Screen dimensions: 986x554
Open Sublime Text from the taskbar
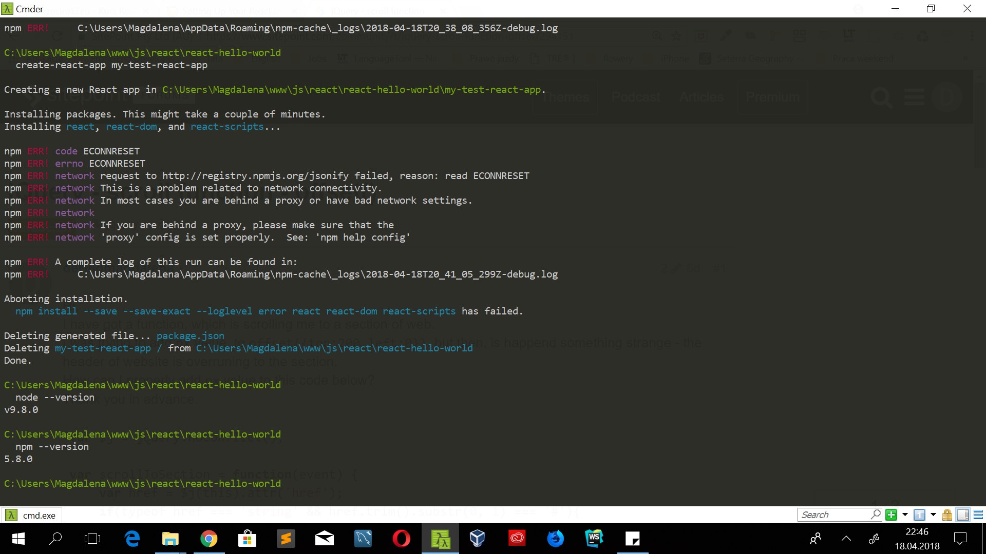pyautogui.click(x=286, y=539)
